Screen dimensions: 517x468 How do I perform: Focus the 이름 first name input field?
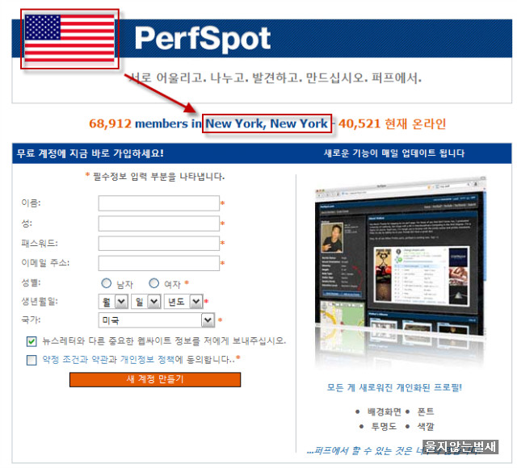[x=159, y=203]
